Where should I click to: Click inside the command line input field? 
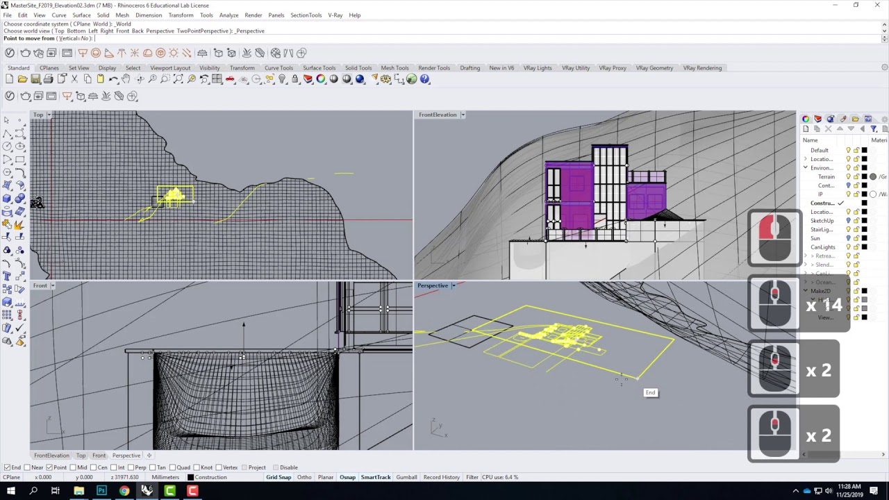tap(139, 38)
